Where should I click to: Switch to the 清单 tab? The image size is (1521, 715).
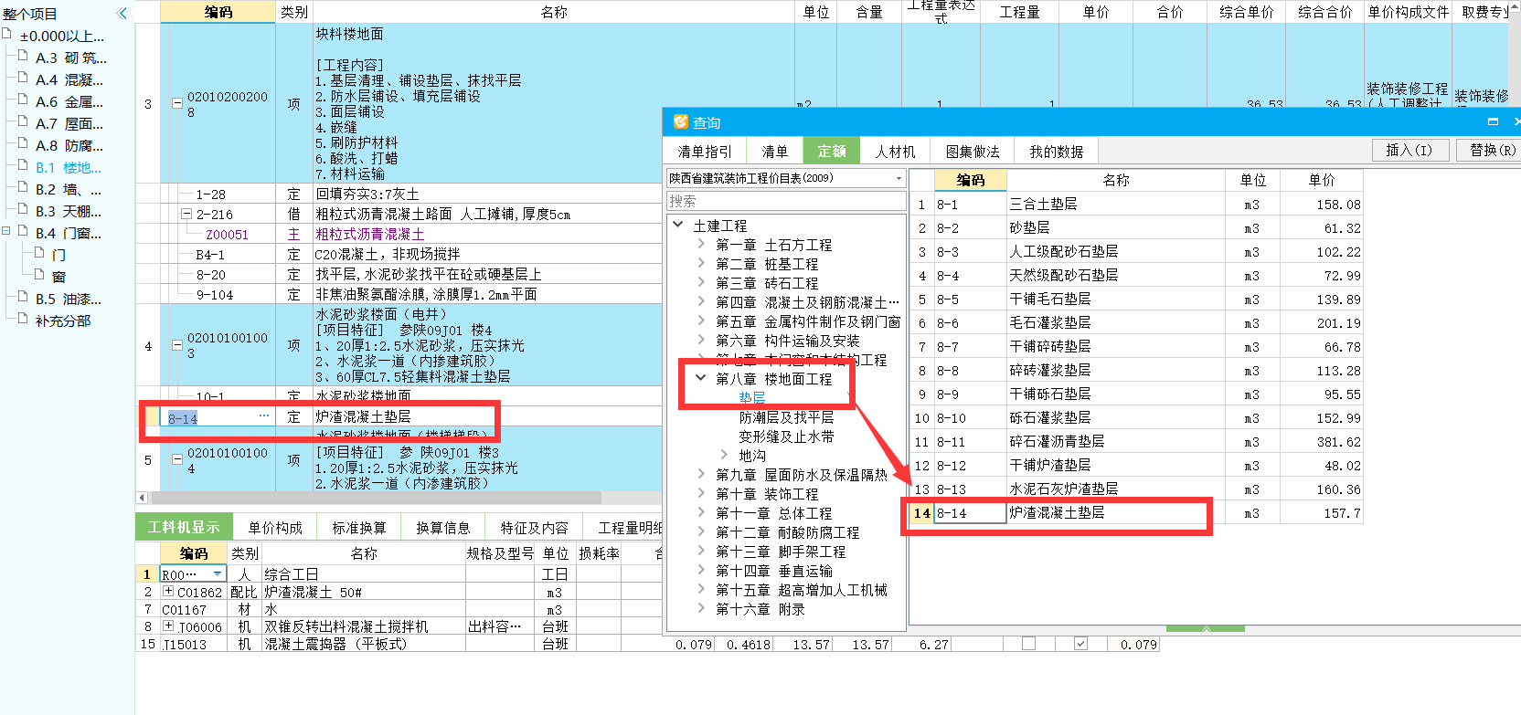[x=775, y=152]
